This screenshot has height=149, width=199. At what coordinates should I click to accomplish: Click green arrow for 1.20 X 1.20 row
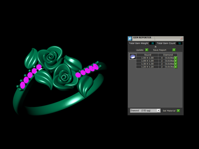[x=176, y=67]
